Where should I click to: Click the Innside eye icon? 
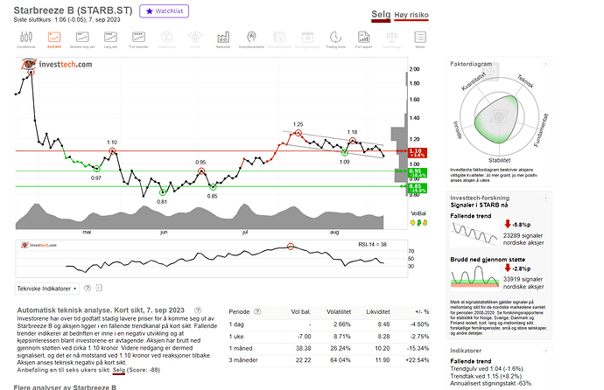point(195,39)
